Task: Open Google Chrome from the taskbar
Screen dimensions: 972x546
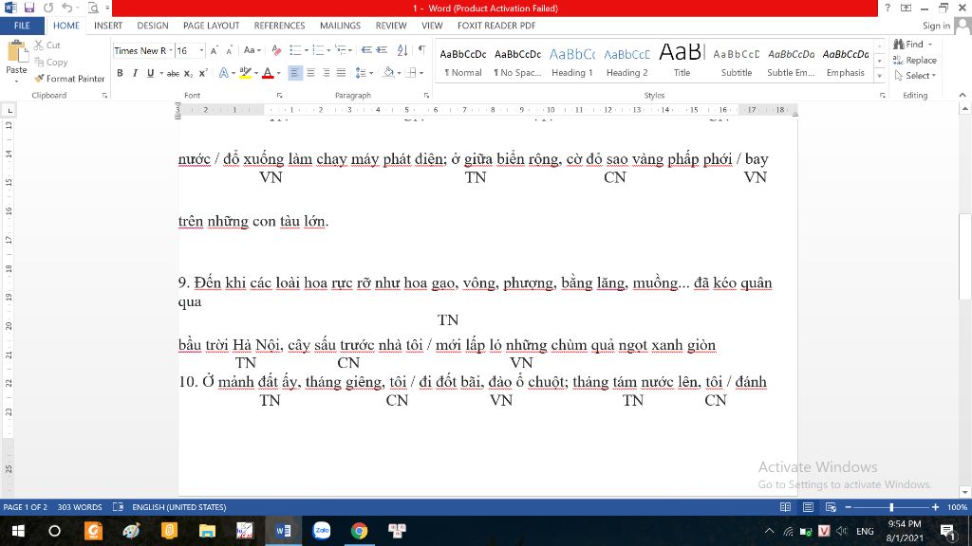Action: 359,531
